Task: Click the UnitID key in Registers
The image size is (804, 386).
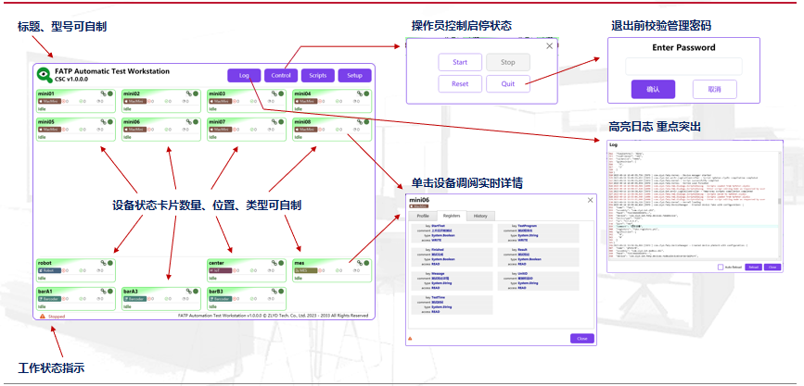Action: 524,273
